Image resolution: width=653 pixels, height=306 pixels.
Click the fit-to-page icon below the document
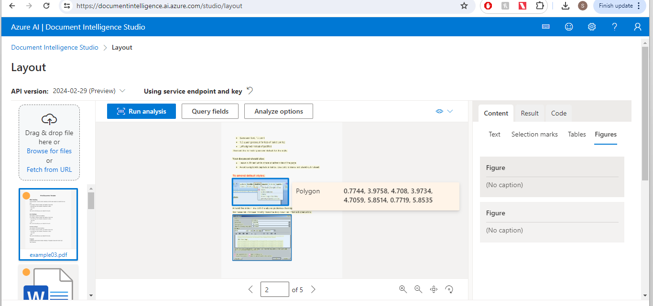[x=433, y=289]
